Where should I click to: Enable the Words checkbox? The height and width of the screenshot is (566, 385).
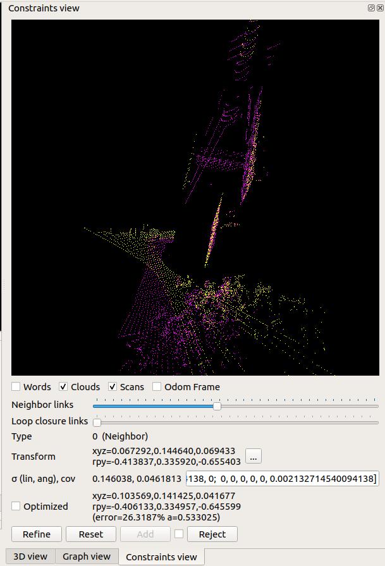(x=16, y=386)
